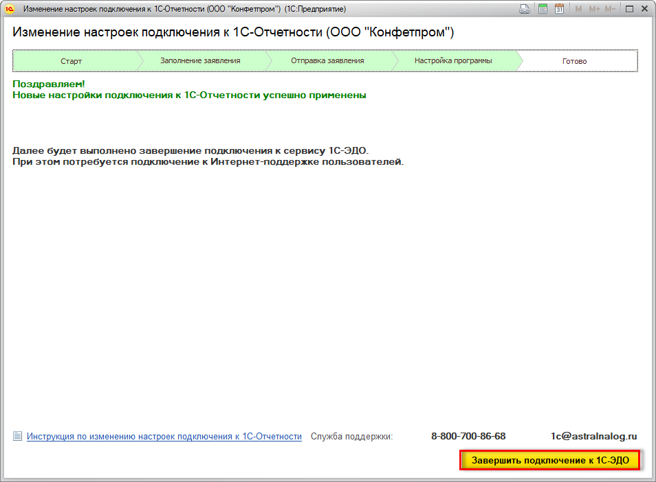Click Завершить подключение к 1С-ЭДО button
656x482 pixels.
coord(550,460)
